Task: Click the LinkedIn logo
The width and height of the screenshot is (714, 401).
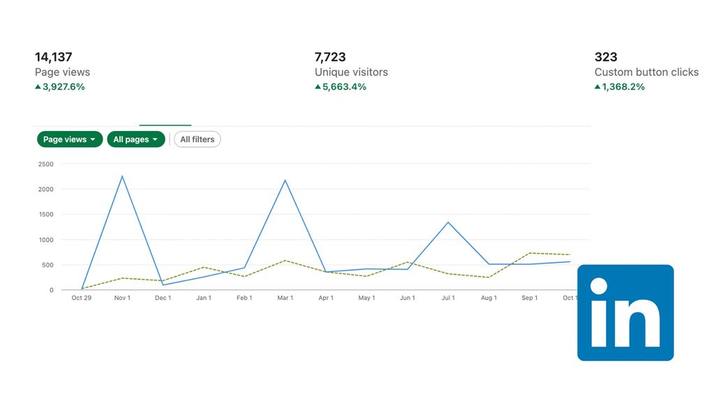Action: 625,312
